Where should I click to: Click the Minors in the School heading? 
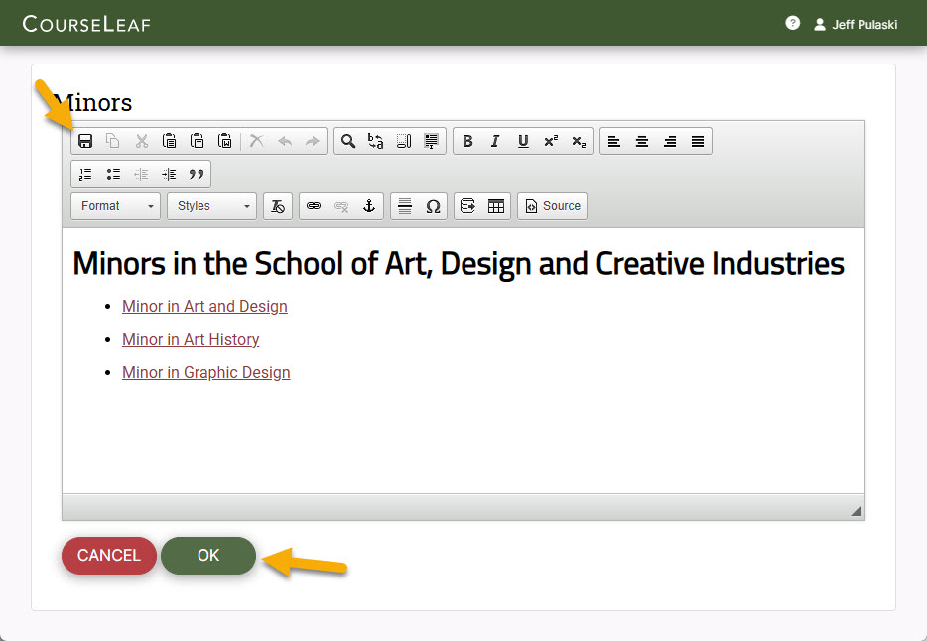tap(459, 264)
